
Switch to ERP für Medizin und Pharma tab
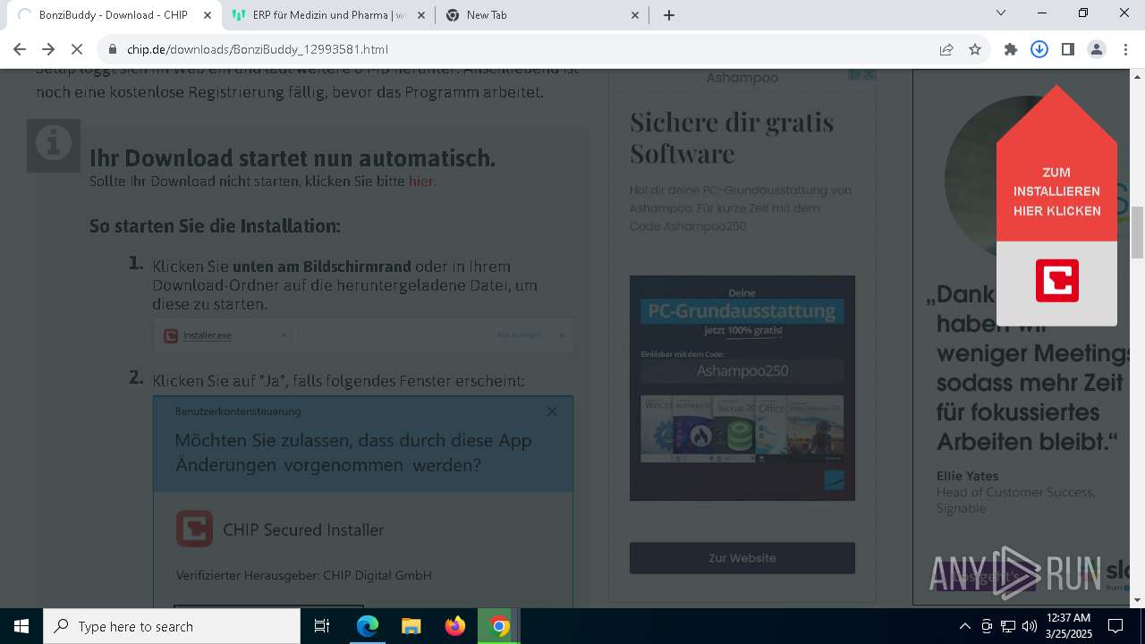pyautogui.click(x=327, y=14)
